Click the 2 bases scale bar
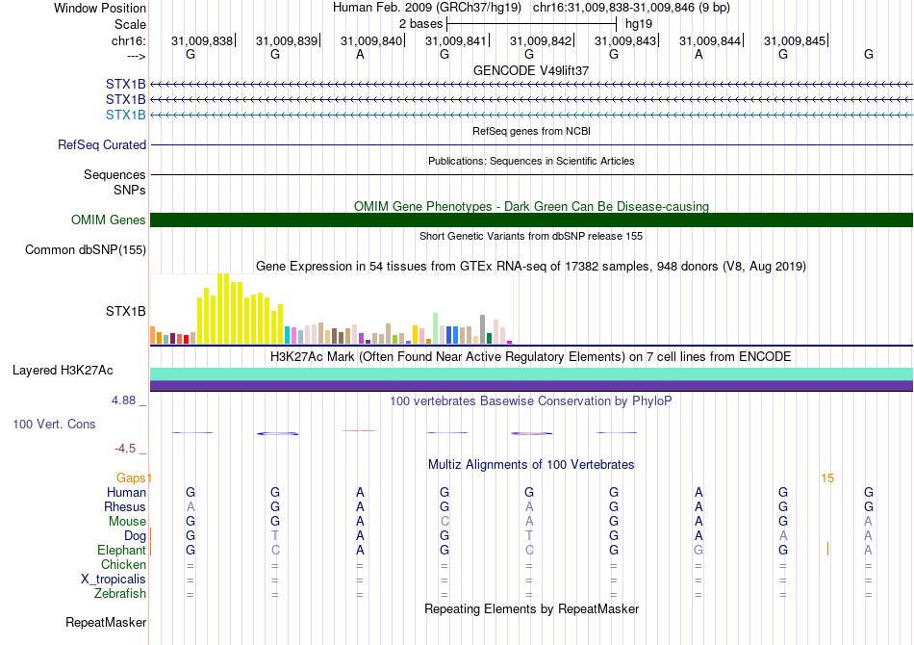 point(531,24)
